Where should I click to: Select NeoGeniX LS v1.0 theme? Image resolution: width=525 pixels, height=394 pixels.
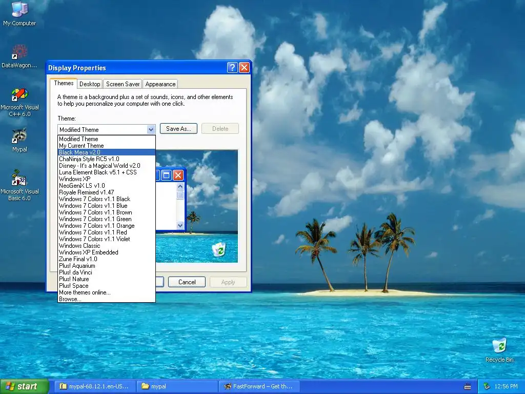tap(107, 186)
